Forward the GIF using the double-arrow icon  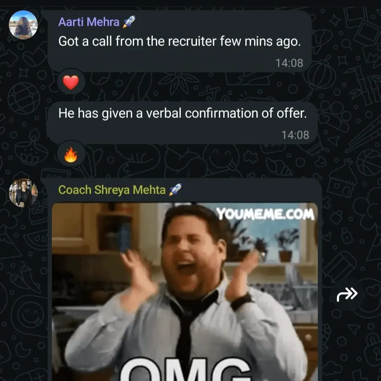click(347, 294)
